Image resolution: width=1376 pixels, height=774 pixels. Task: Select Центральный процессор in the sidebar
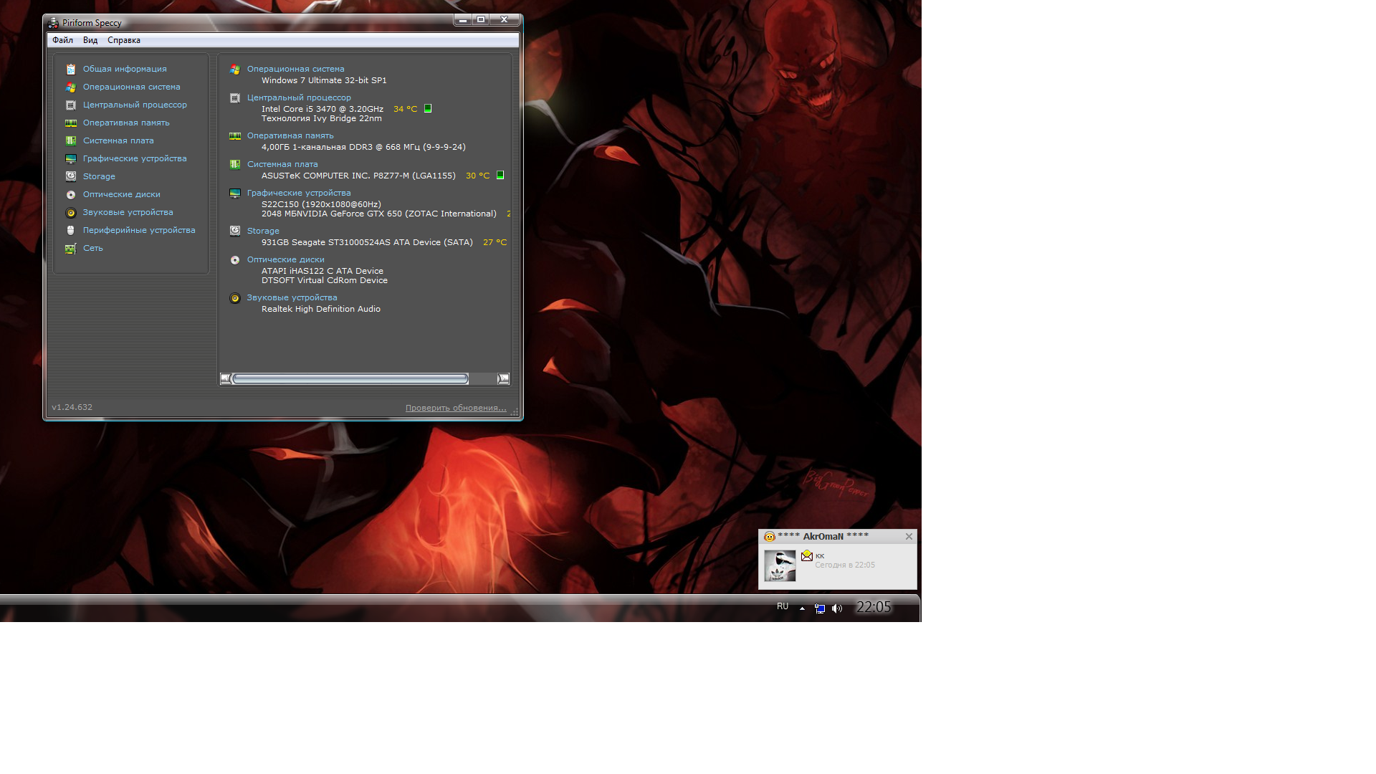135,105
